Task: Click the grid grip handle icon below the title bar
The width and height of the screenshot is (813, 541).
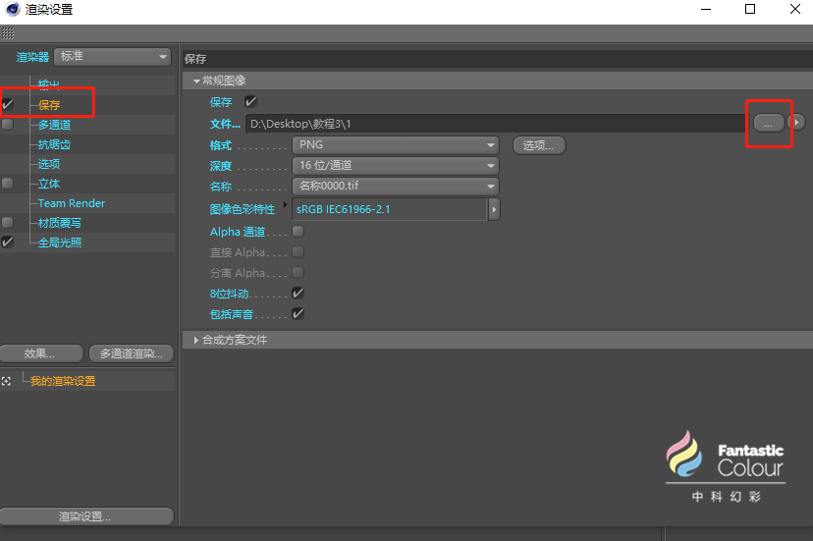Action: [x=8, y=33]
